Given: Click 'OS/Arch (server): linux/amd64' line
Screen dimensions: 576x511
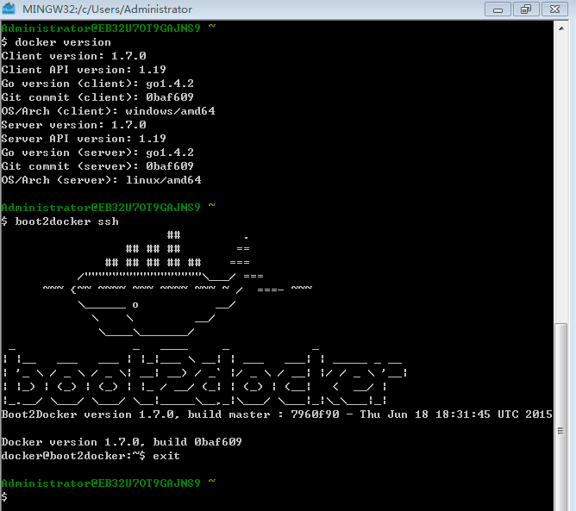Looking at the screenshot, I should pyautogui.click(x=102, y=180).
